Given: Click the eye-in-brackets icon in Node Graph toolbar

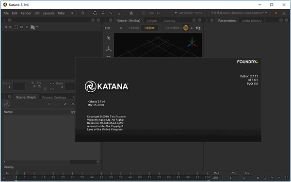Looking at the screenshot, I should point(21,27).
